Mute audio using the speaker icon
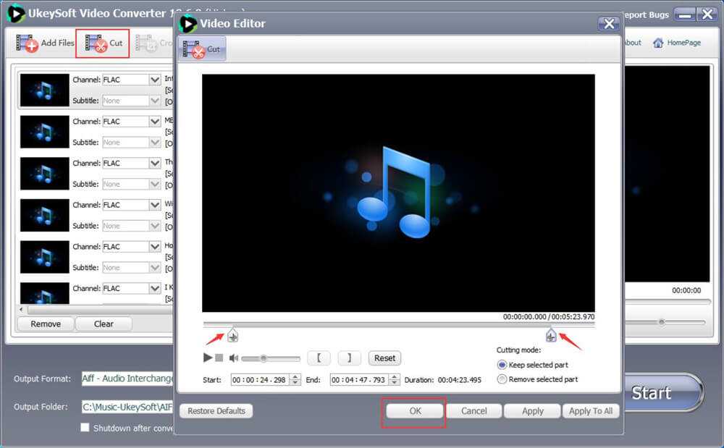Screen dimensions: 724x448 point(234,358)
